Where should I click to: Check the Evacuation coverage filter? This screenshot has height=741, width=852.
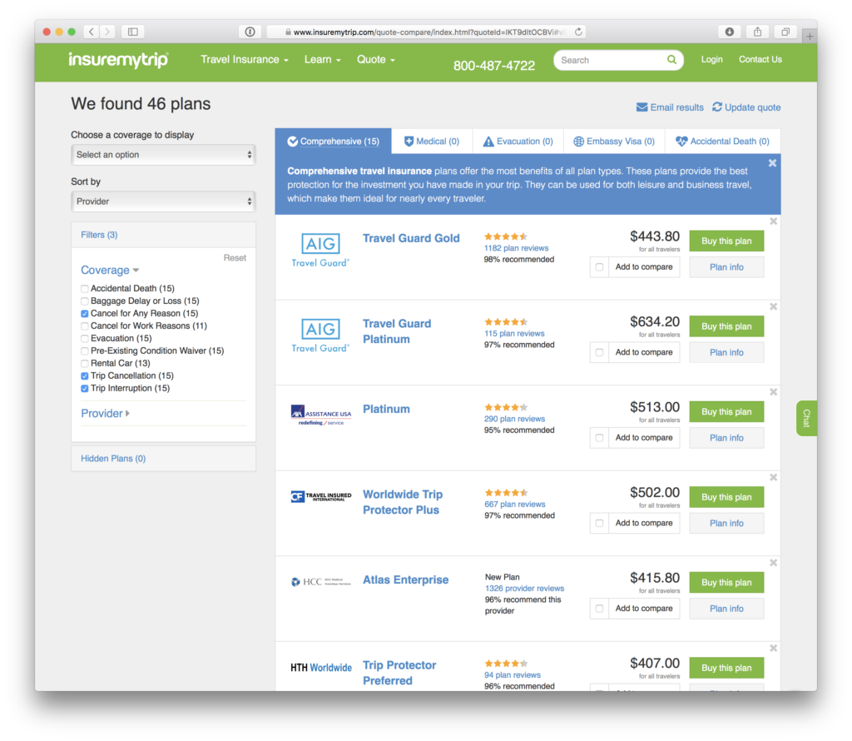(85, 339)
